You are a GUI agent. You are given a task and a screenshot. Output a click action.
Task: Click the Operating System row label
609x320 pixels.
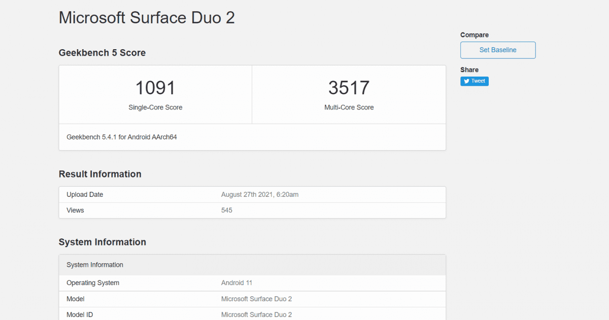93,283
